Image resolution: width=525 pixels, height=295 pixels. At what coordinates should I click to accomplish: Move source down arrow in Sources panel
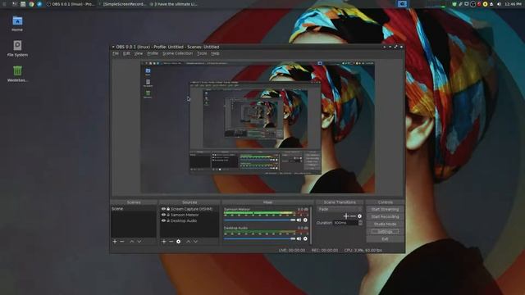195,242
